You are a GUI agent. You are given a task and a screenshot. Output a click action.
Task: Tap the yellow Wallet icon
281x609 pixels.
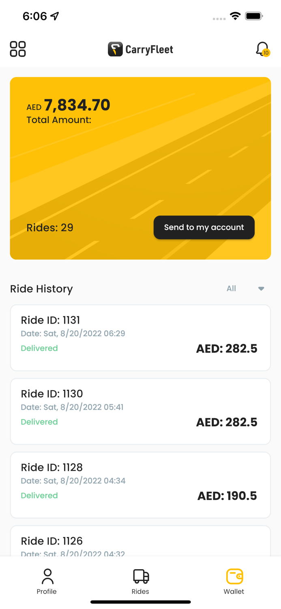[x=234, y=575]
